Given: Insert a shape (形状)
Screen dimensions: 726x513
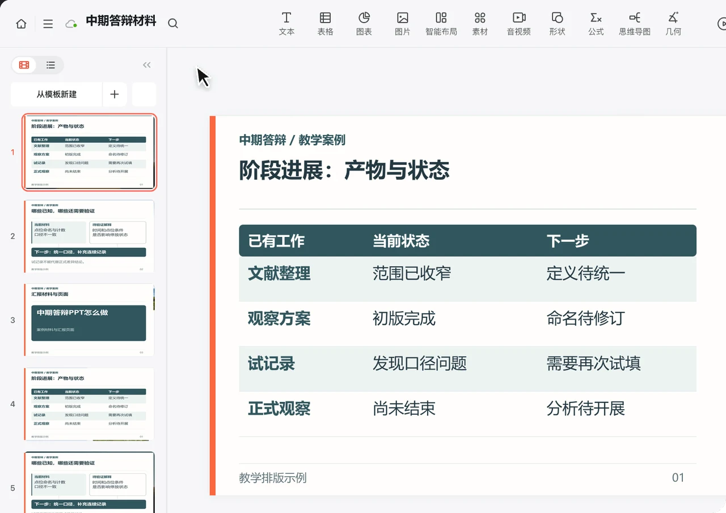Looking at the screenshot, I should point(557,24).
